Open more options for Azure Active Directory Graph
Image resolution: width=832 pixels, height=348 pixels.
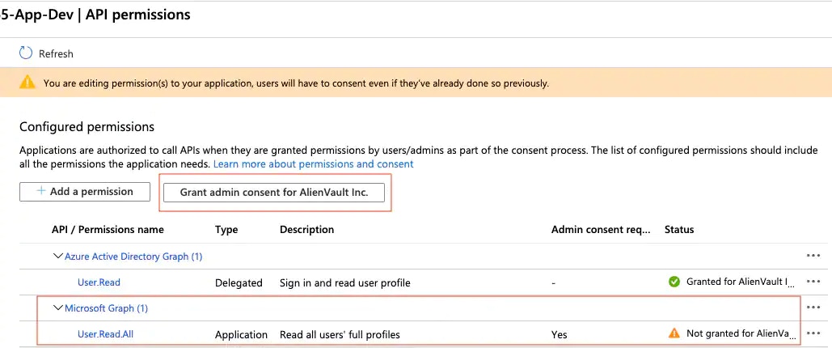pyautogui.click(x=813, y=256)
